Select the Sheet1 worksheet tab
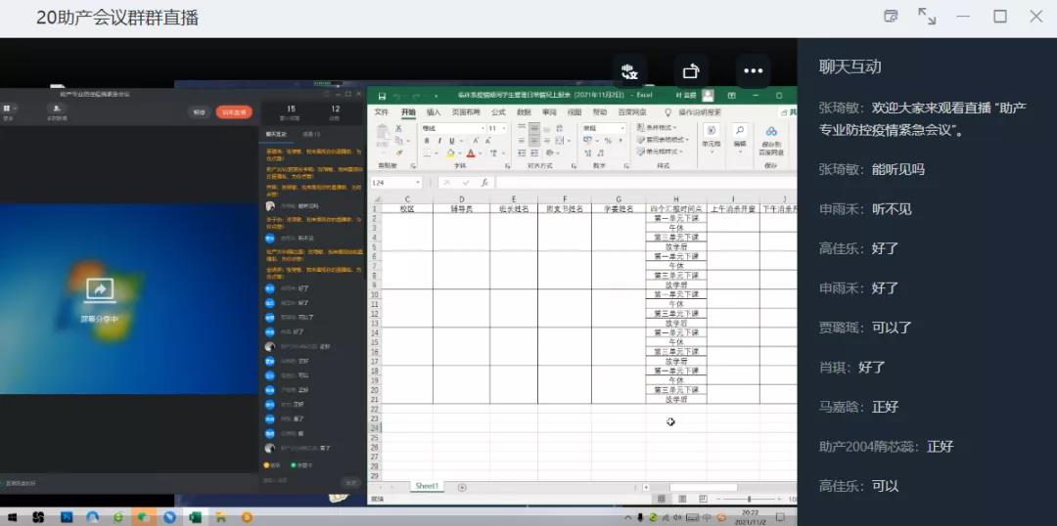Screen dimensions: 1057x526 point(427,486)
